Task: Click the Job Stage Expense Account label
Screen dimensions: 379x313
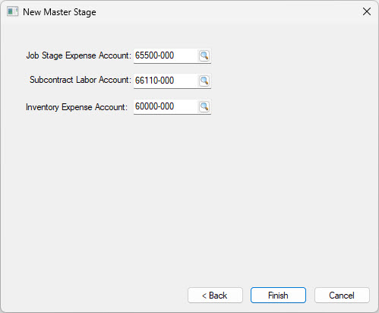Action: point(79,55)
